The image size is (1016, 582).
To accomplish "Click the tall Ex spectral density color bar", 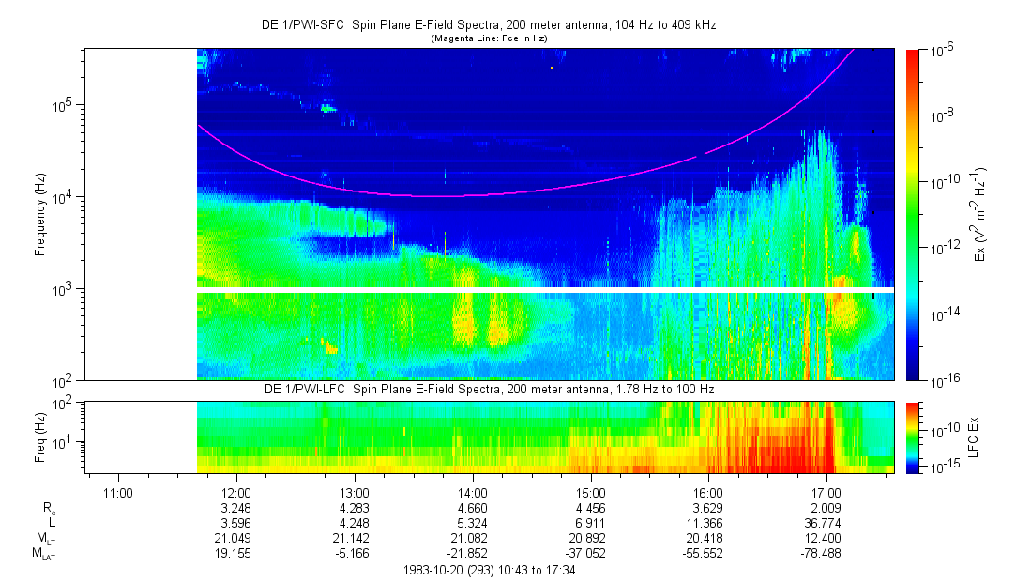I will point(913,214).
